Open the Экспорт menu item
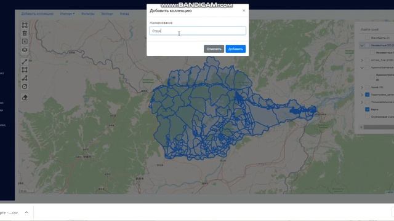 click(107, 14)
